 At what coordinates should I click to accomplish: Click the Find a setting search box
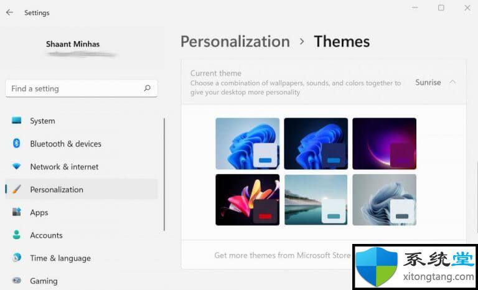[x=82, y=88]
